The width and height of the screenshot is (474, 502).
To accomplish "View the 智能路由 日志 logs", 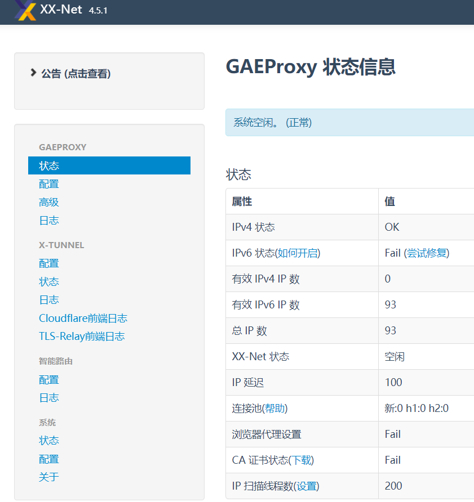I will coord(49,397).
